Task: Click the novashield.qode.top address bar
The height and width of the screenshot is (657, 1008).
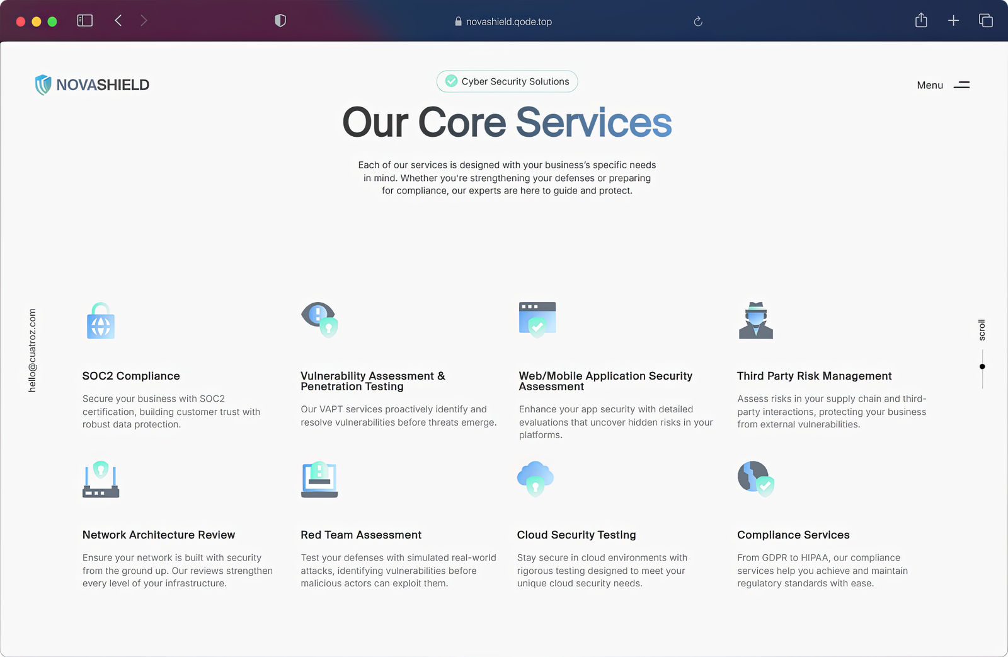Action: coord(503,21)
